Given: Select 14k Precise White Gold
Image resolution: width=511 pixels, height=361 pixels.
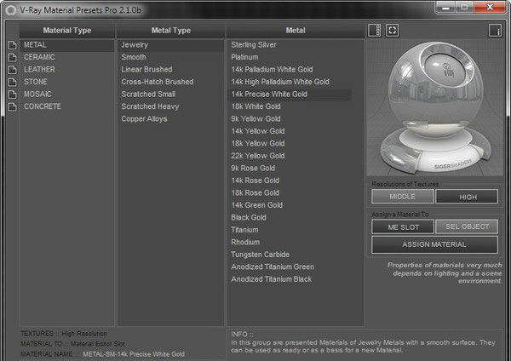Looking at the screenshot, I should click(290, 95).
